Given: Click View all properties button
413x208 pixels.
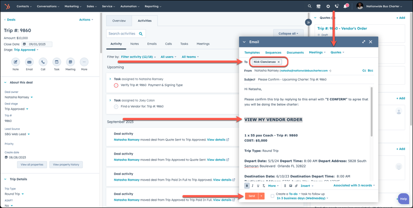Looking at the screenshot, I should click(x=32, y=165).
